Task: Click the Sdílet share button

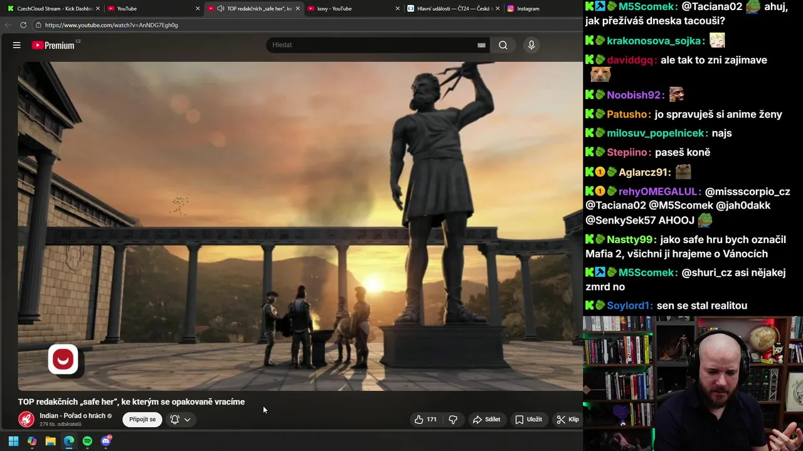Action: point(487,420)
